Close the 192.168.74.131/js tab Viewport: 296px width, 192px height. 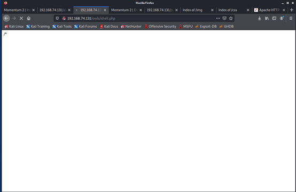pos(176,10)
